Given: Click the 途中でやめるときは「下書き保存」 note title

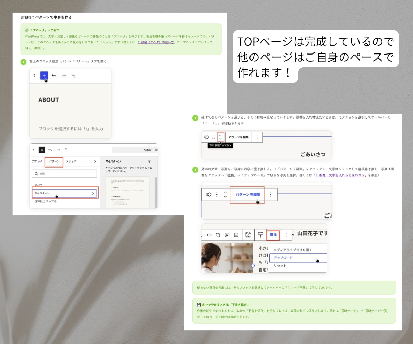Looking at the screenshot, I should click(225, 305).
